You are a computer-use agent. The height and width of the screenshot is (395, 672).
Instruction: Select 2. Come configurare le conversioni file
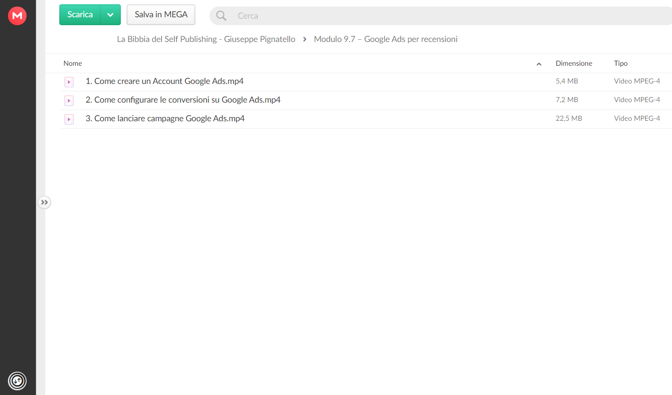[x=366, y=101]
